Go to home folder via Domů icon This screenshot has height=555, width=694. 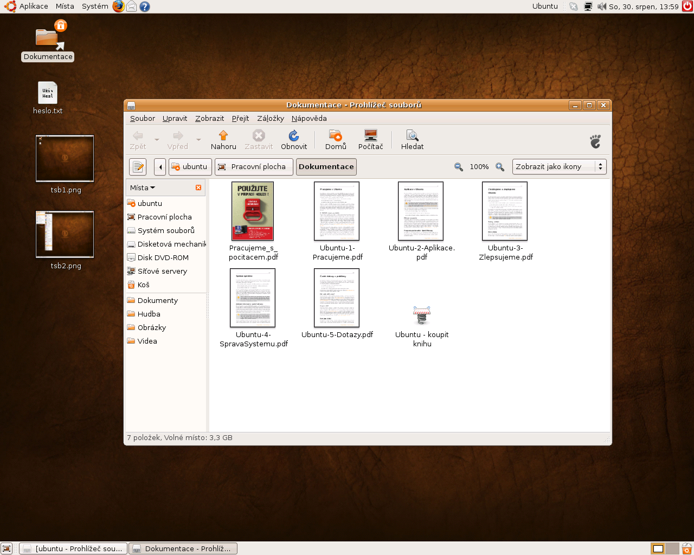(336, 135)
